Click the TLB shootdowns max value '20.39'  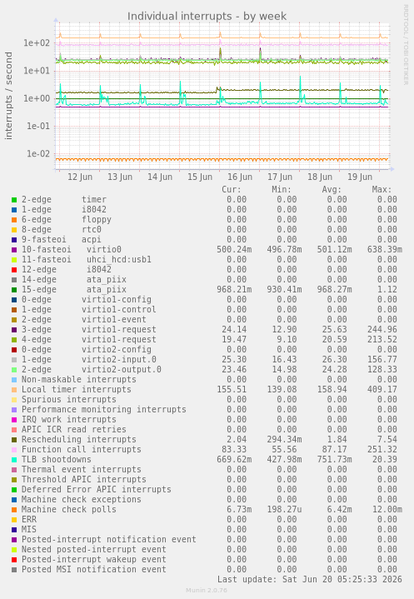click(385, 460)
